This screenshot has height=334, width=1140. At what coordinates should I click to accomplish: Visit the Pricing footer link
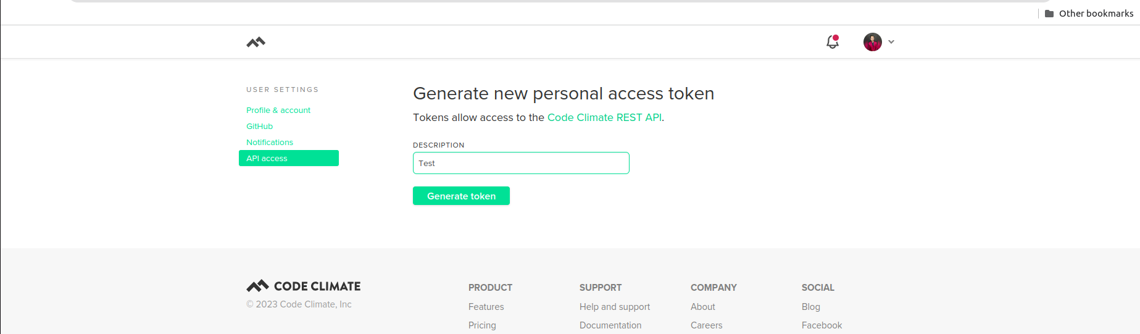pos(482,325)
